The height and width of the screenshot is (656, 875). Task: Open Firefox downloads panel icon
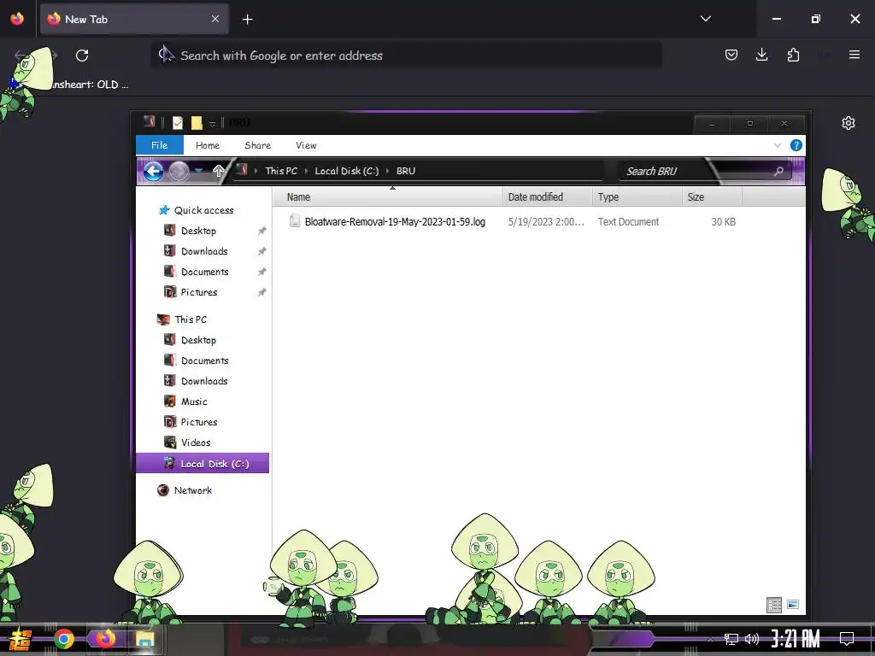coord(761,55)
